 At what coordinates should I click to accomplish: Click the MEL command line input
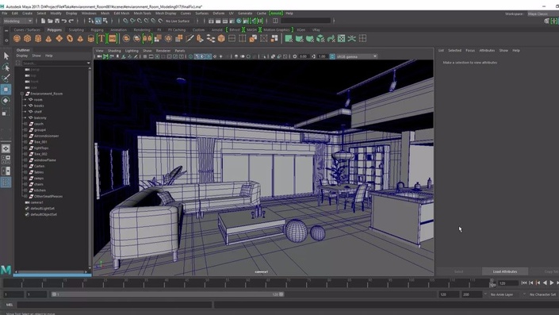pyautogui.click(x=114, y=305)
